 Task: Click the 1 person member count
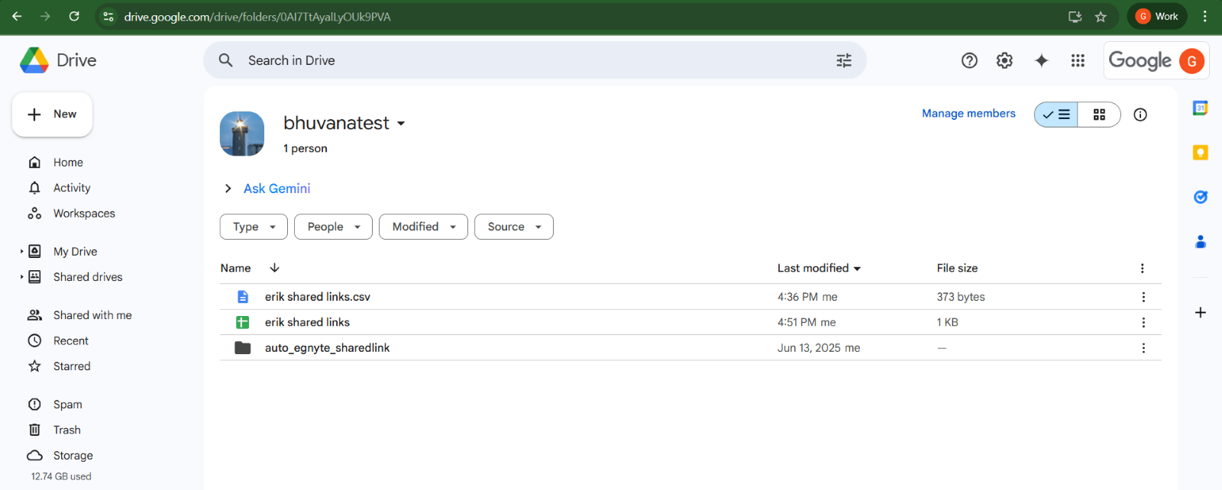[x=305, y=148]
